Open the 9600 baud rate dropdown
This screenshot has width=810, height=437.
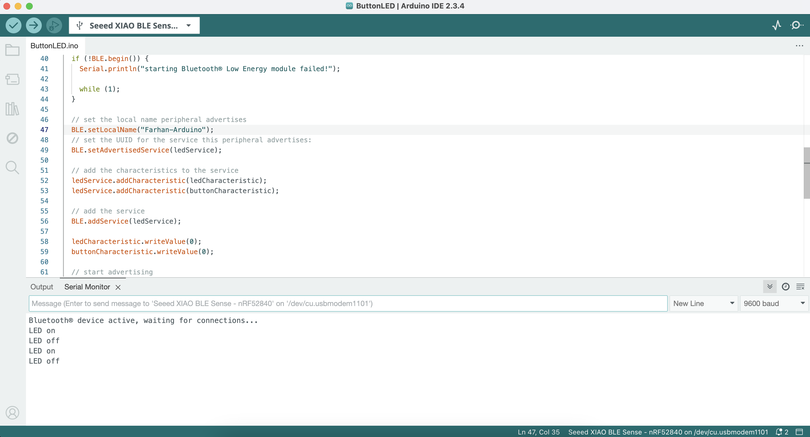point(774,303)
